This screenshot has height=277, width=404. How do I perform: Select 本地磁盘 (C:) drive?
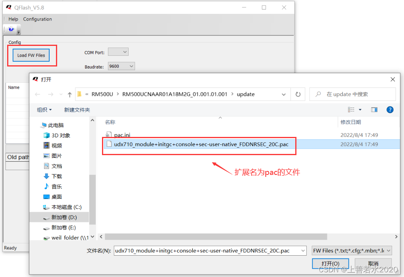pyautogui.click(x=62, y=207)
